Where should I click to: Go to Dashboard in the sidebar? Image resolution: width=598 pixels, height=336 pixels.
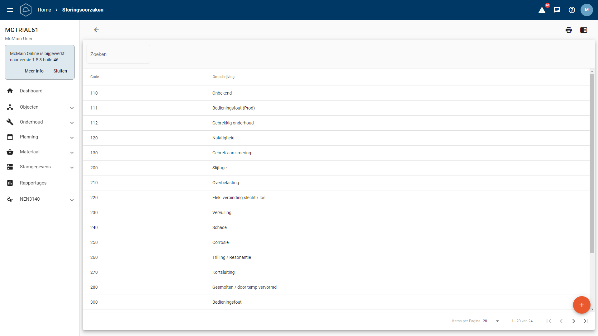coord(31,91)
